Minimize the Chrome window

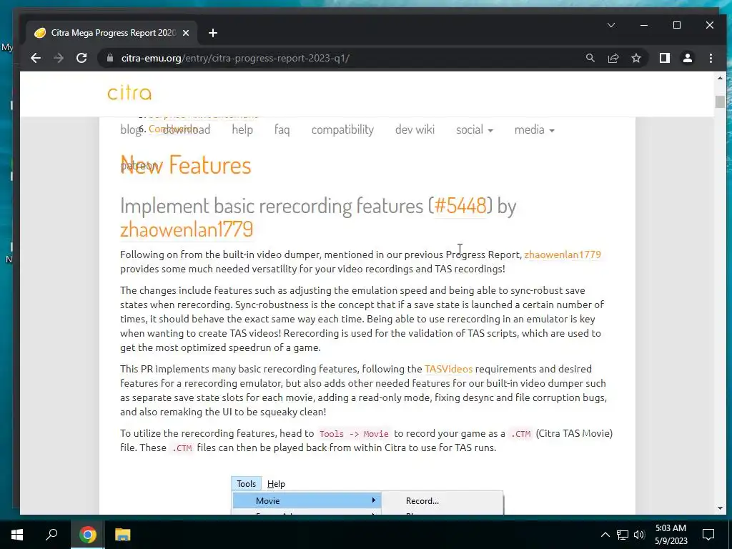click(x=644, y=25)
